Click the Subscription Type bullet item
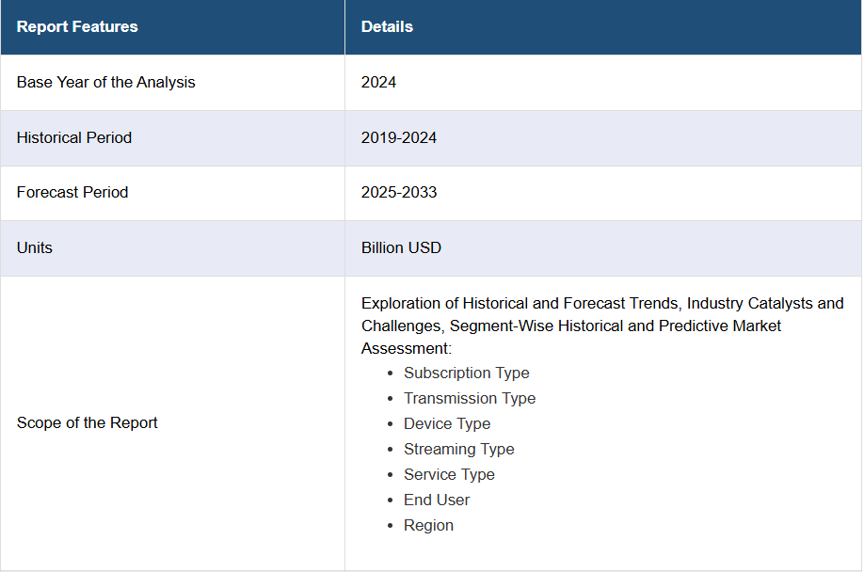The image size is (864, 572). point(466,373)
